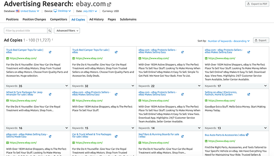
Task: Open the July 2021 date dropdown
Action: click(90, 11)
